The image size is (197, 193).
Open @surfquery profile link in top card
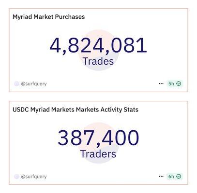pyautogui.click(x=34, y=84)
